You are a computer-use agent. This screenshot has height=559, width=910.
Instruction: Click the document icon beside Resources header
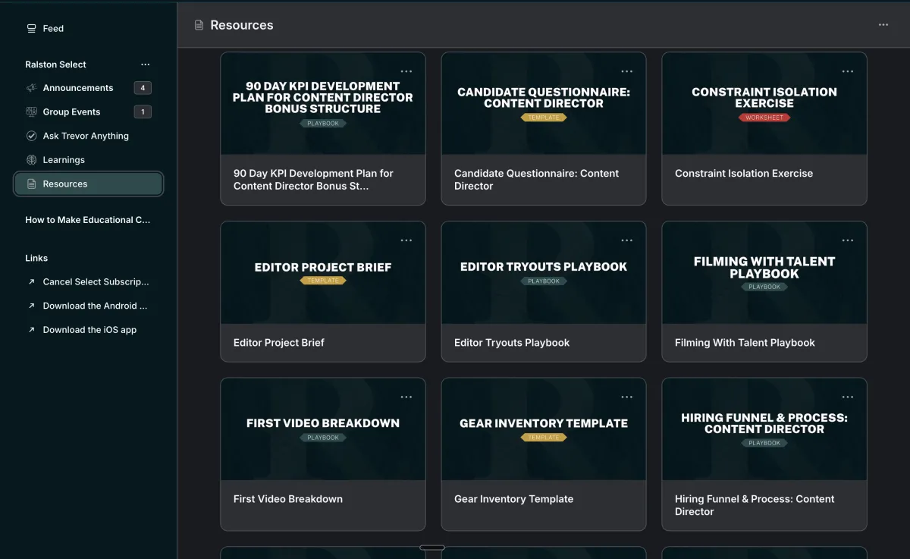click(199, 25)
